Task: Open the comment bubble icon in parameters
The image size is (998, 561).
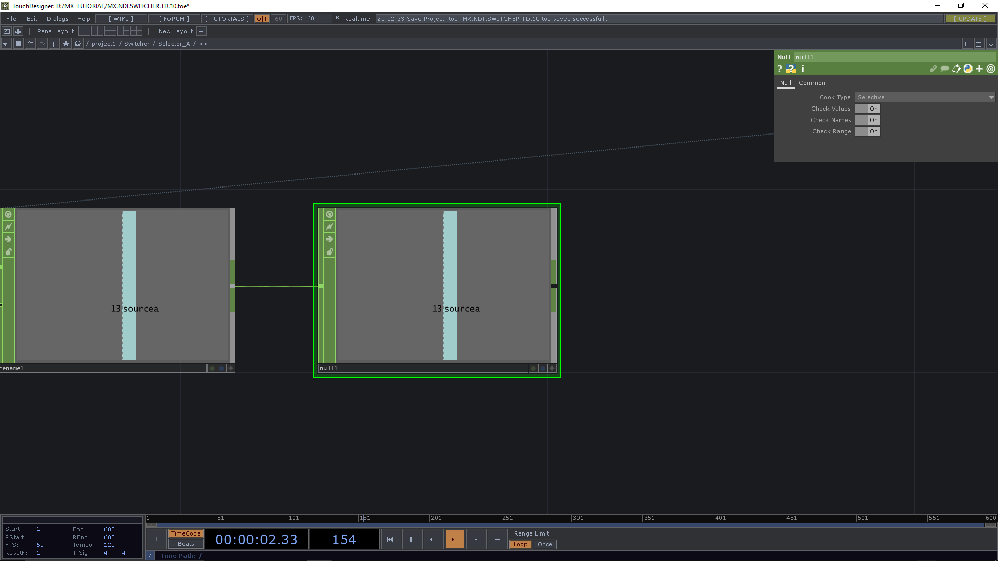Action: coord(945,69)
